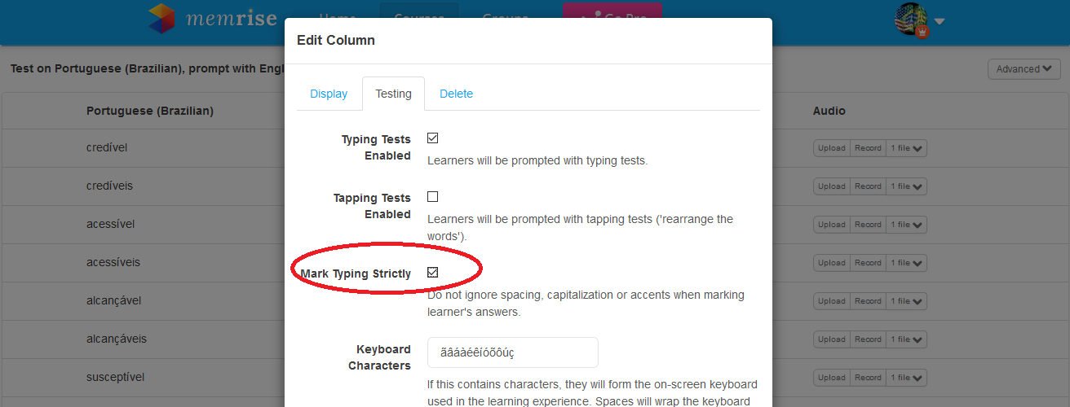Upload audio for acessíveis row
This screenshot has width=1070, height=407.
point(832,263)
